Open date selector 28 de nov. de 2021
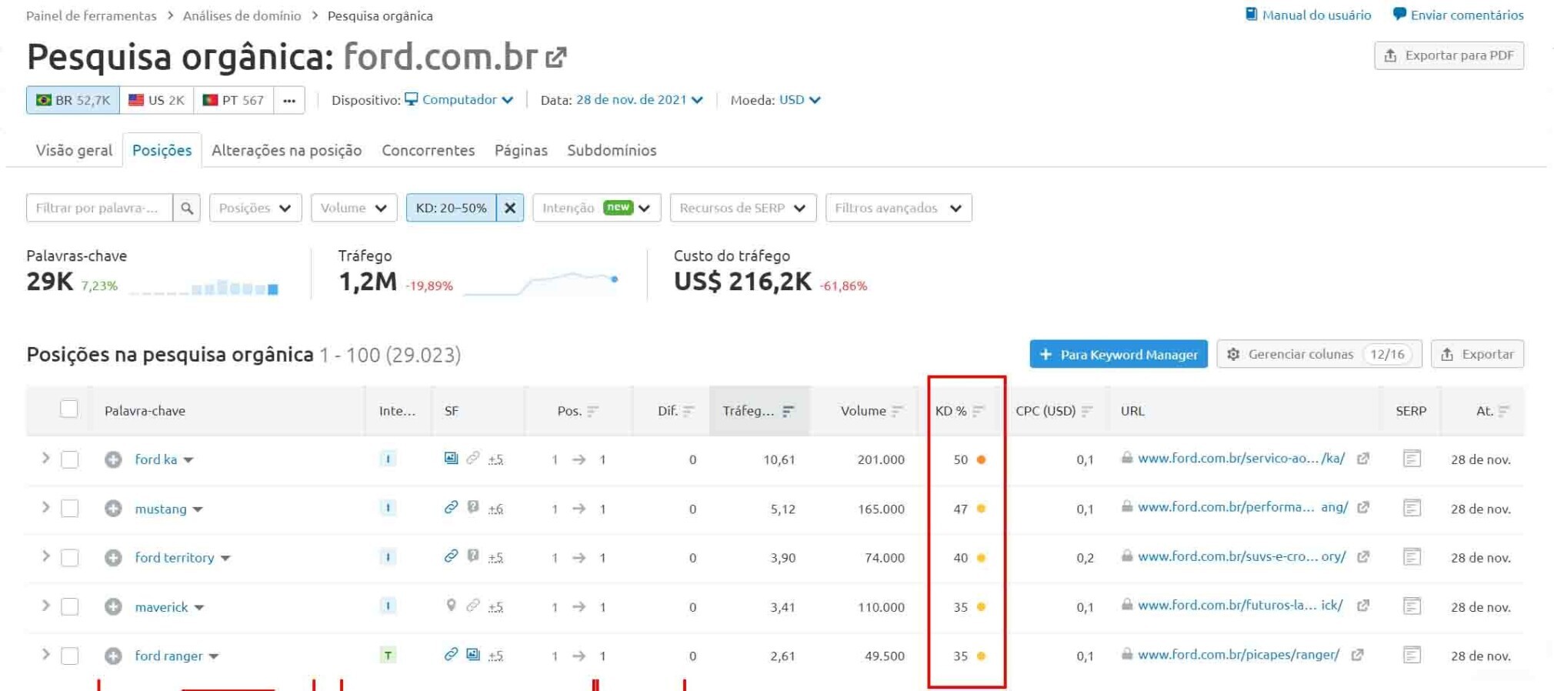The width and height of the screenshot is (1554, 691). click(639, 100)
